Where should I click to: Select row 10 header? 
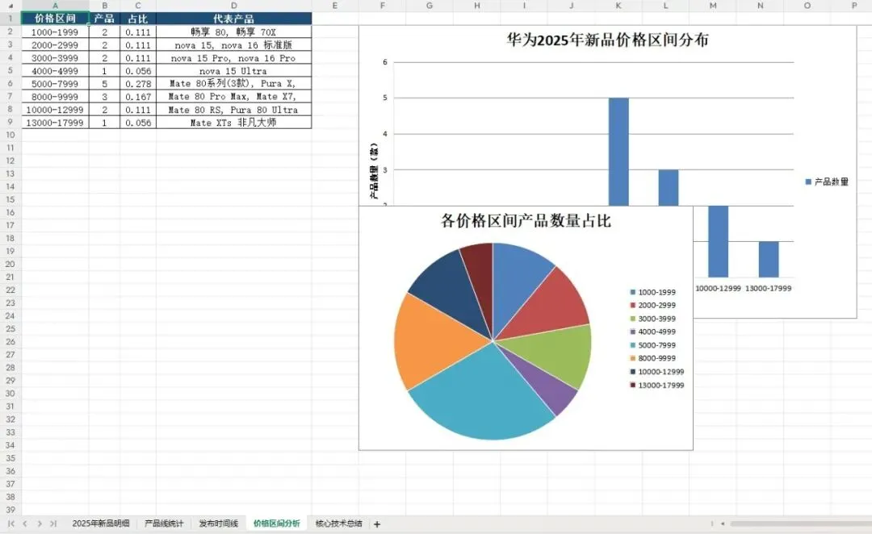(x=10, y=135)
